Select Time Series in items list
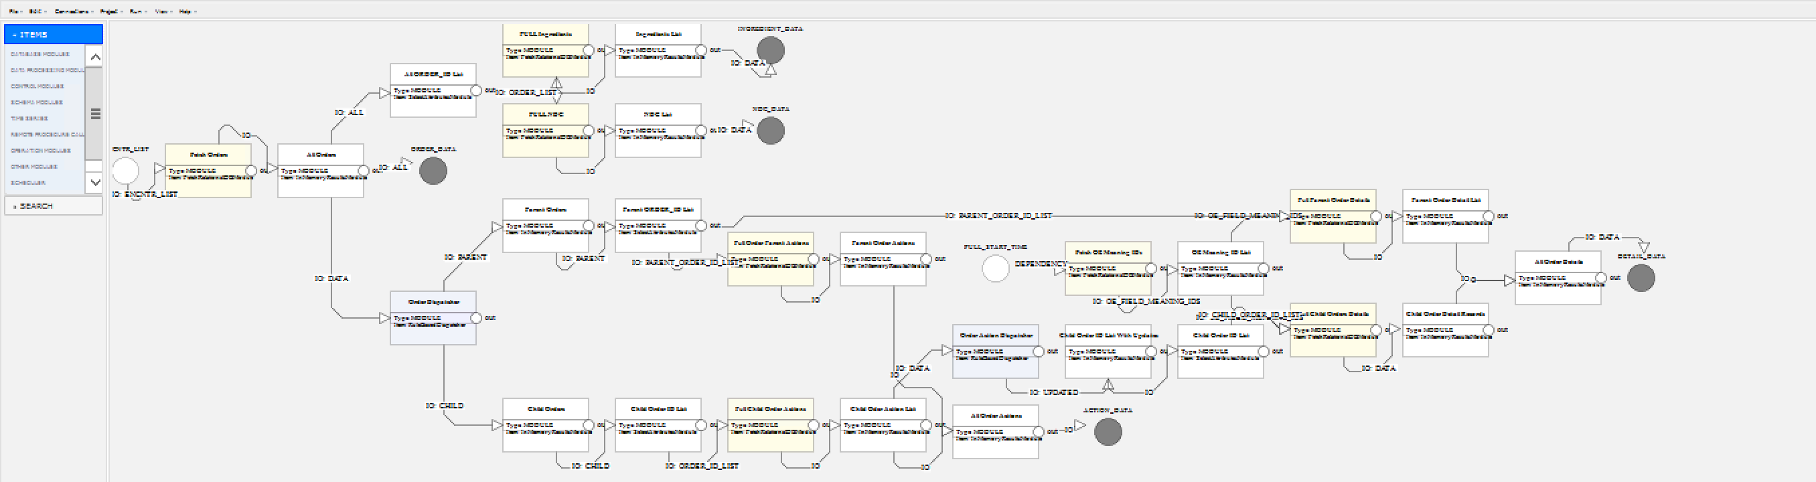Viewport: 1816px width, 482px height. pyautogui.click(x=29, y=118)
